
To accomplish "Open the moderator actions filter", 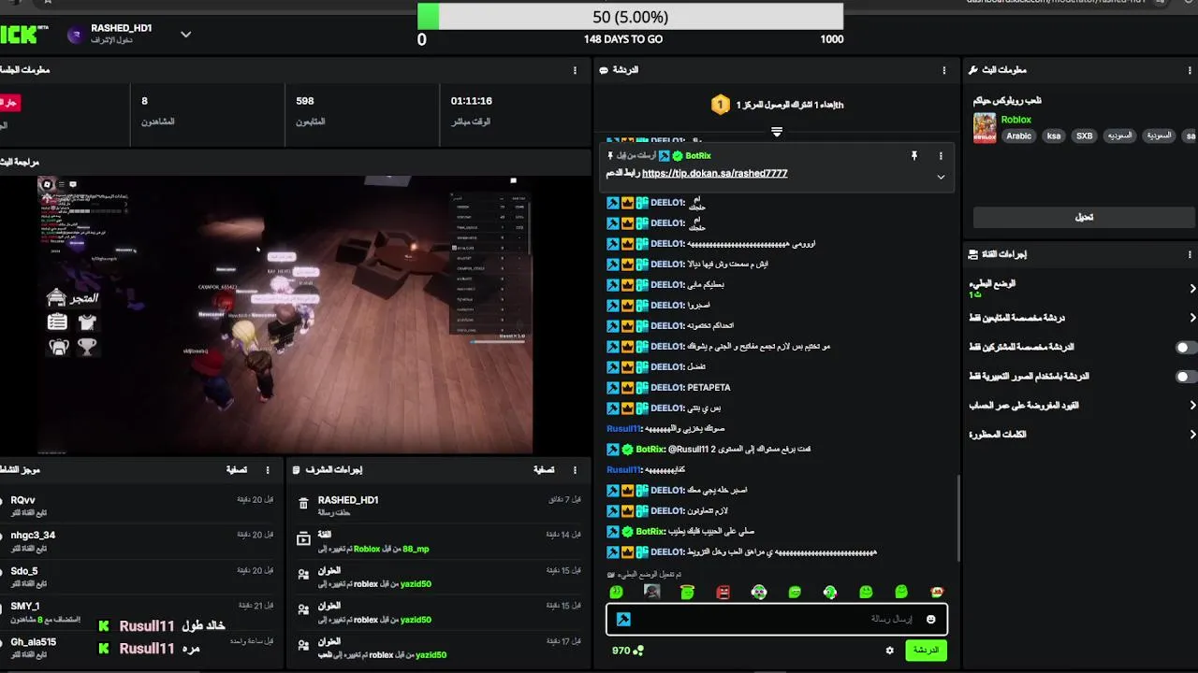I will pyautogui.click(x=543, y=470).
